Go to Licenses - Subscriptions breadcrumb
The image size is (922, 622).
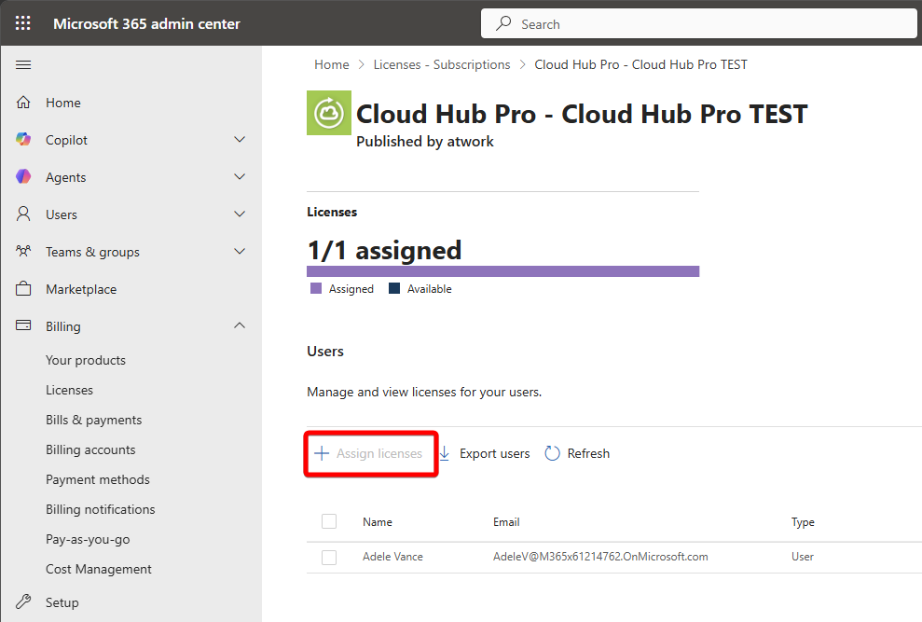coord(442,64)
